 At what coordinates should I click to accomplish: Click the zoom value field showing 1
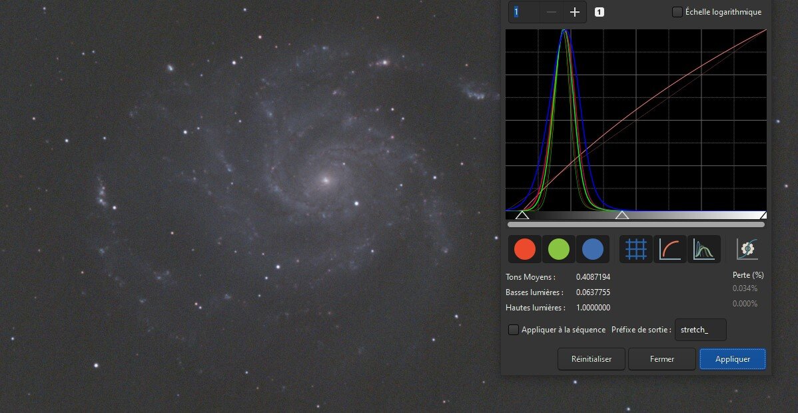(x=524, y=12)
